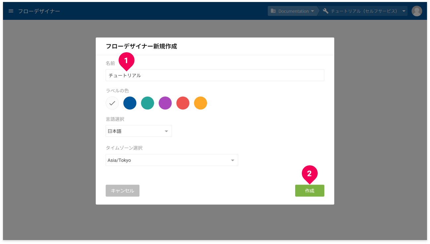Click the キャンセル button
This screenshot has height=244, width=430.
click(123, 191)
